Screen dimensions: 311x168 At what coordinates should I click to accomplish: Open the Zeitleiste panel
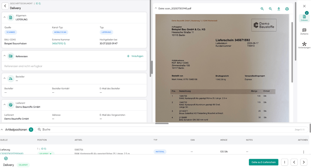(304, 32)
